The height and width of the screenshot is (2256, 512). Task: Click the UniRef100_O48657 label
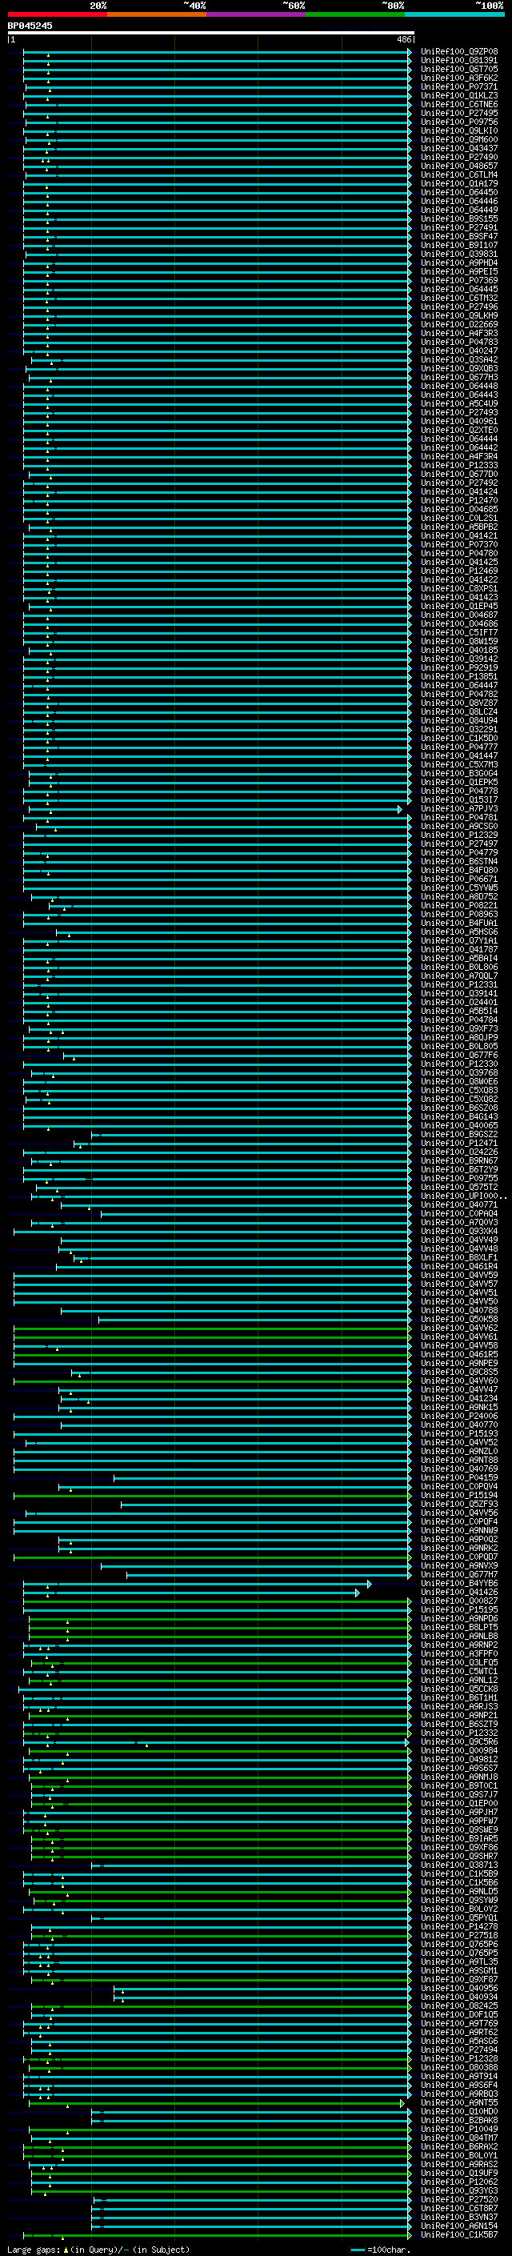[458, 166]
